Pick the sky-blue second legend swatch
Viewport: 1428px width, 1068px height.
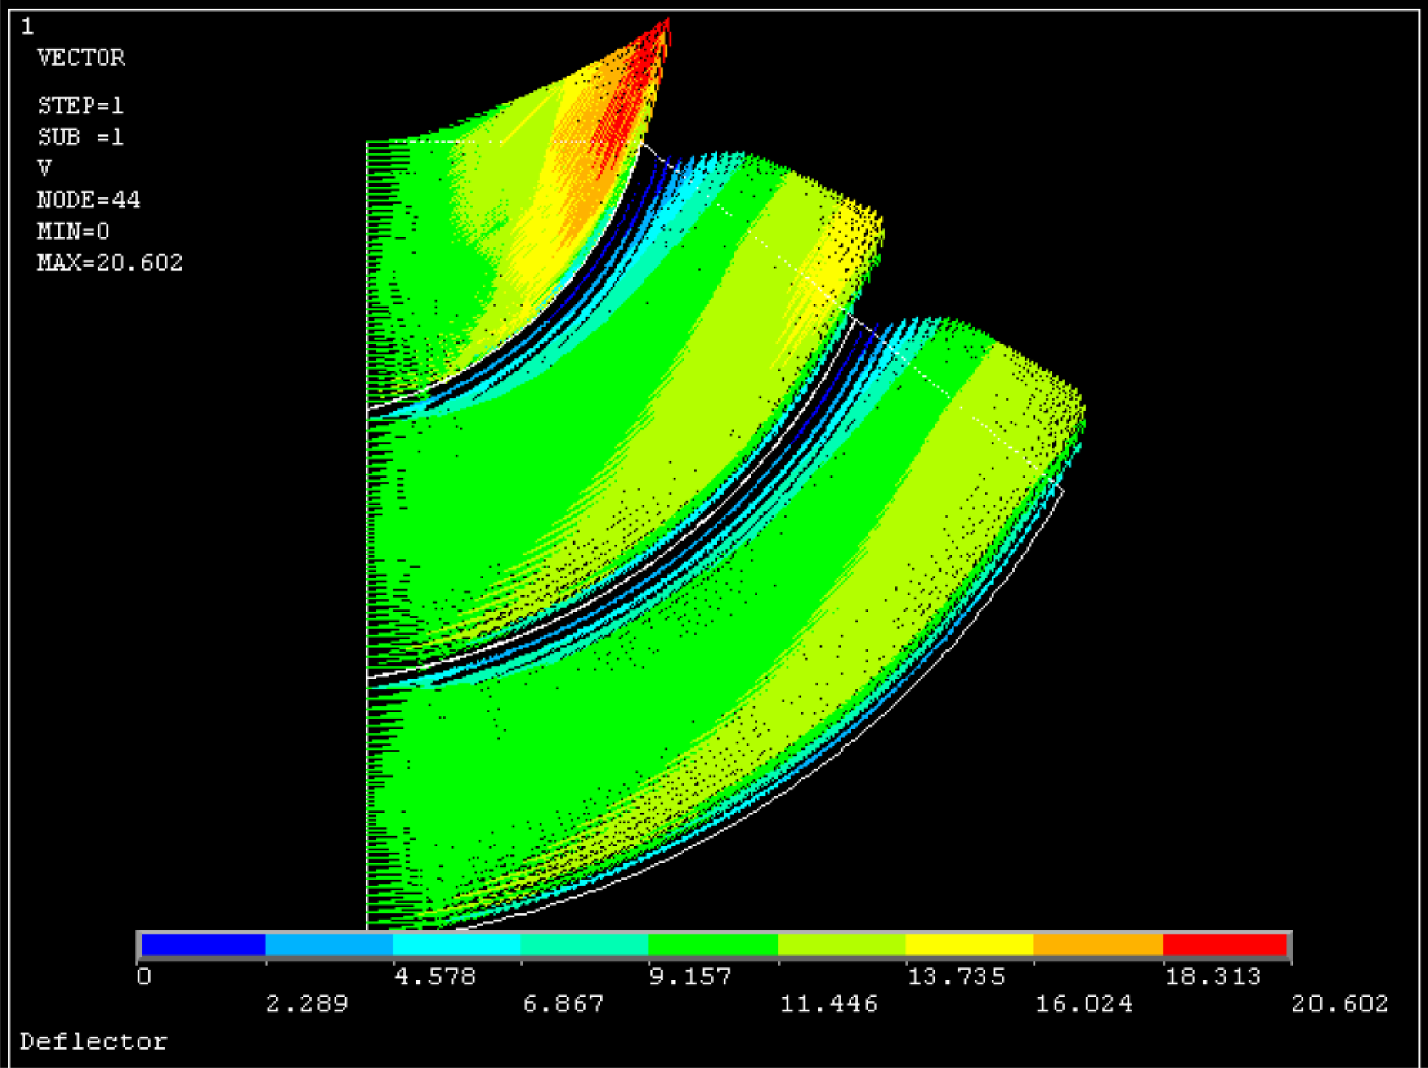coord(329,945)
